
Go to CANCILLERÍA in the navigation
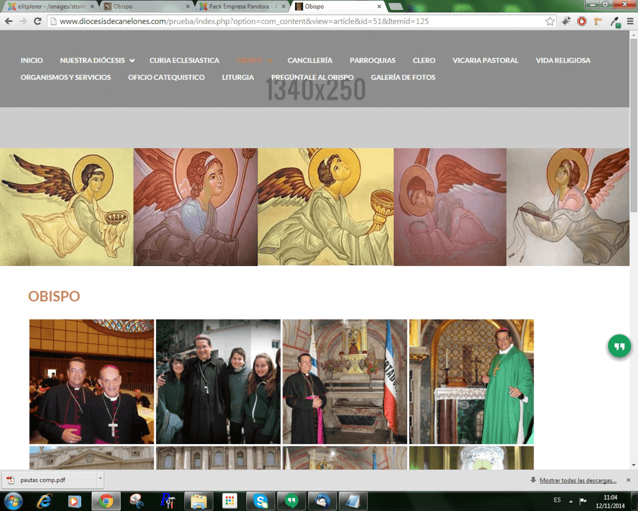310,60
